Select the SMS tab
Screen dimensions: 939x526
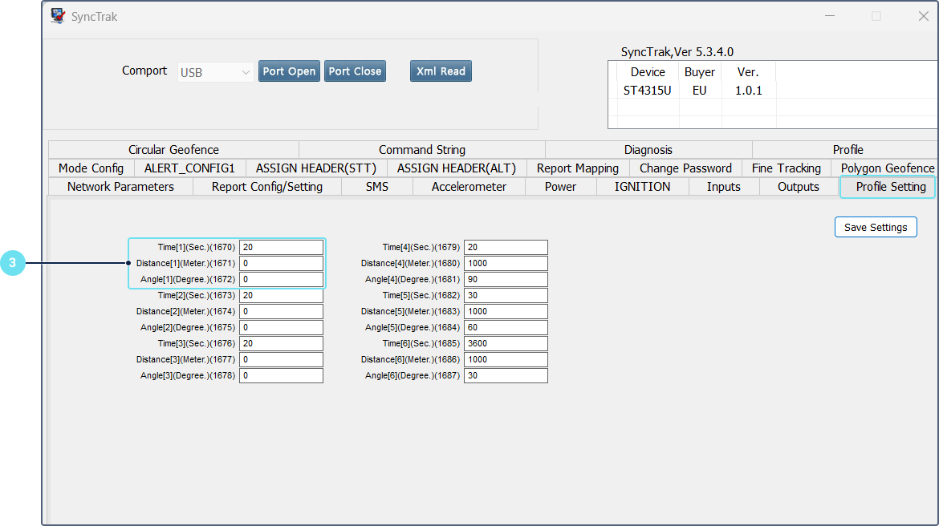[x=377, y=187]
